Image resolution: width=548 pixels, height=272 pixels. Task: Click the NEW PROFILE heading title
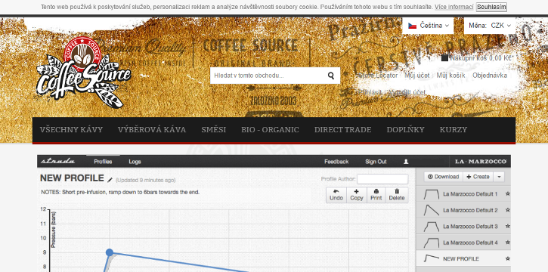pyautogui.click(x=72, y=178)
